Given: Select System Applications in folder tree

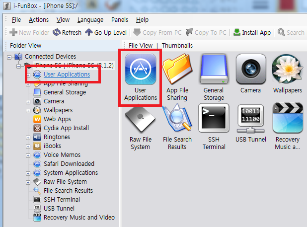Looking at the screenshot, I should pos(71,172).
